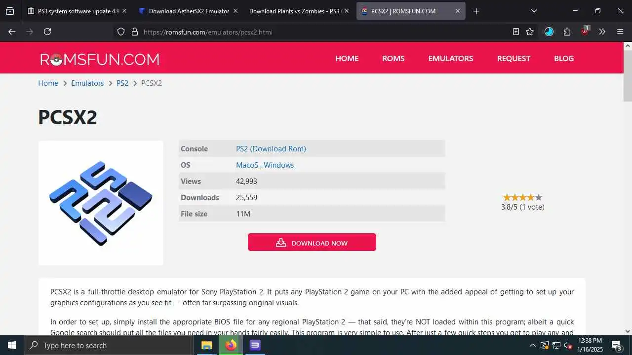
Task: Click the taskbar search box
Action: (x=108, y=345)
